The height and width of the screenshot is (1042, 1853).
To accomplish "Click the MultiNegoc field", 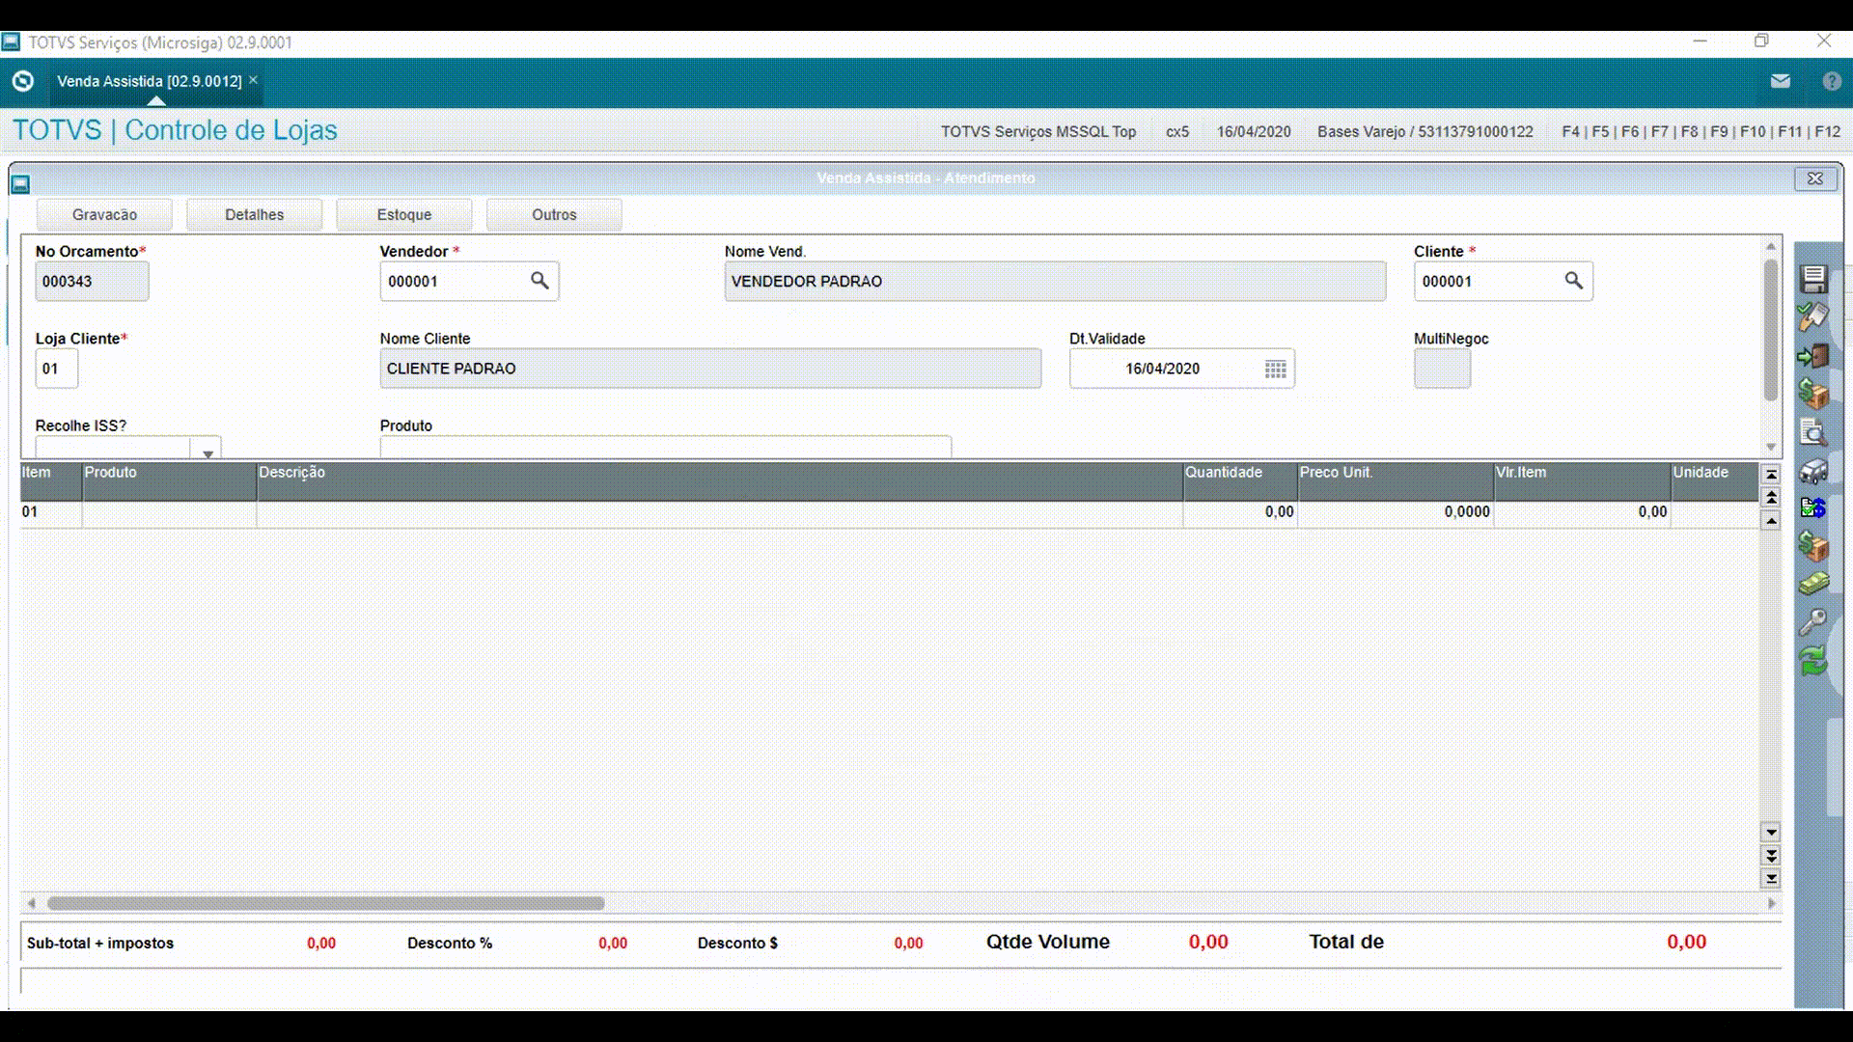I will click(x=1442, y=369).
